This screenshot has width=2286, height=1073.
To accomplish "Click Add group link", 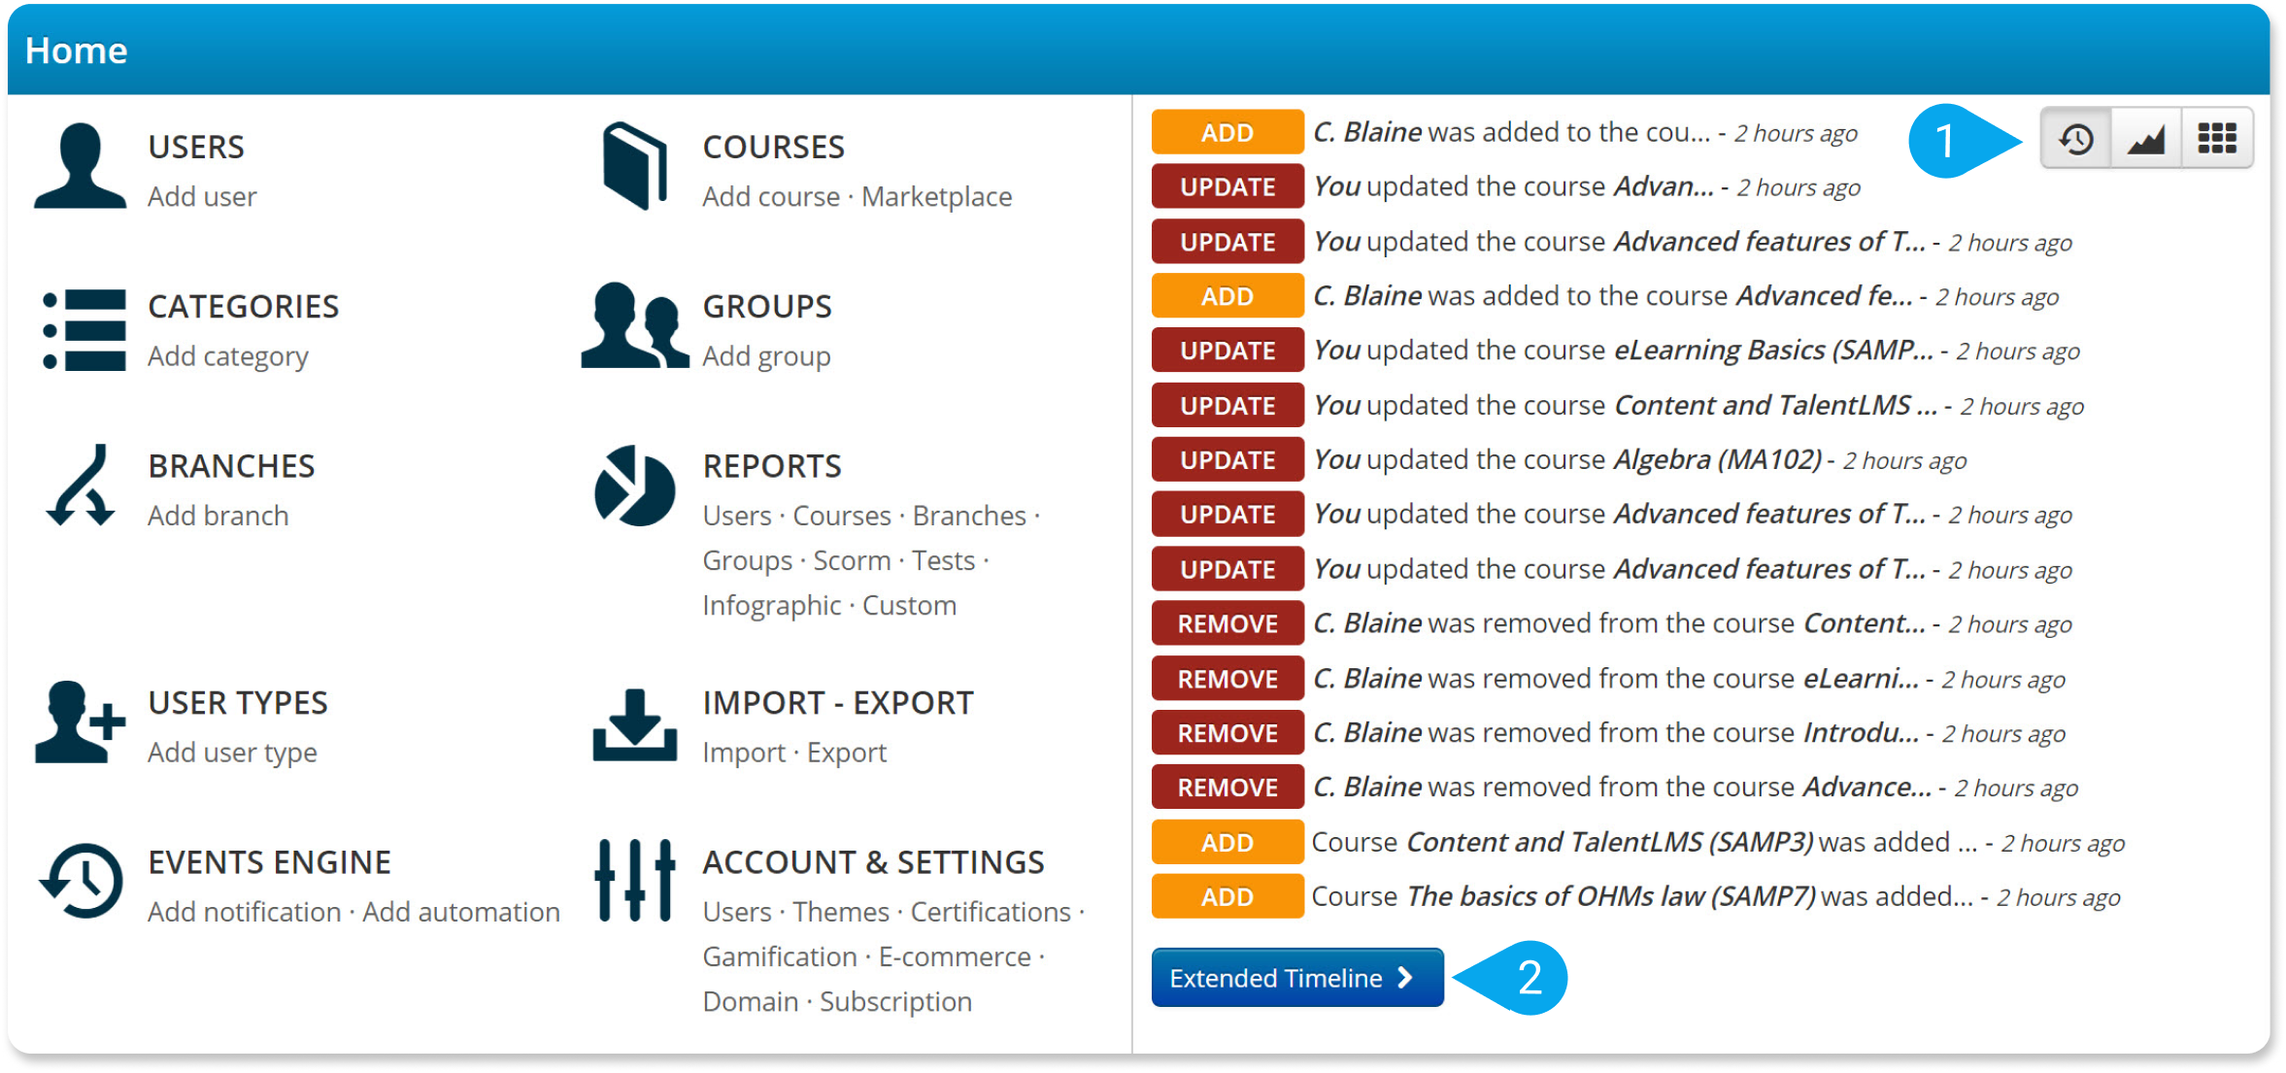I will tap(766, 356).
